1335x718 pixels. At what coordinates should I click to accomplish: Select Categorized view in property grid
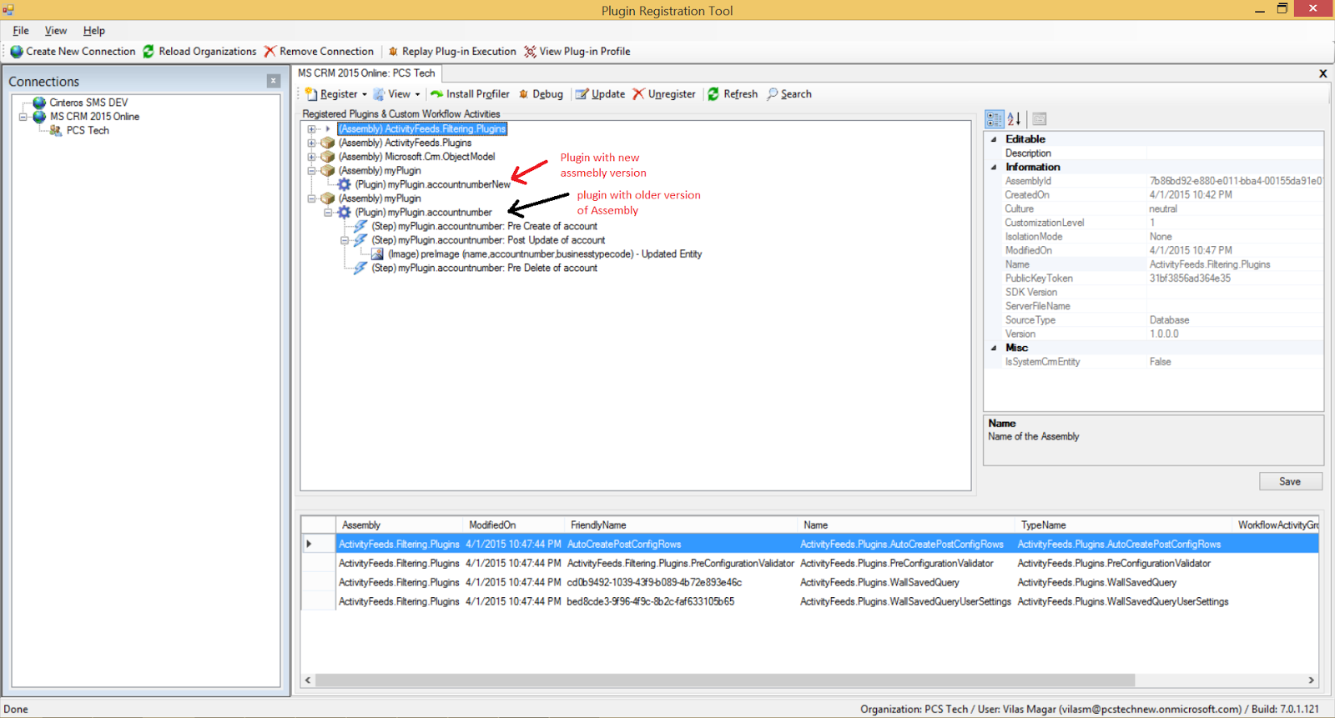coord(995,118)
